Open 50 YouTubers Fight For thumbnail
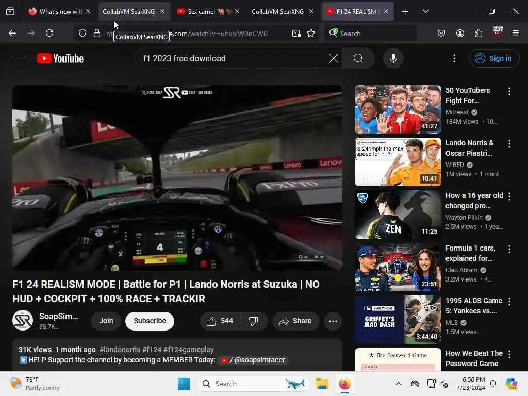This screenshot has width=528, height=396. click(x=398, y=109)
